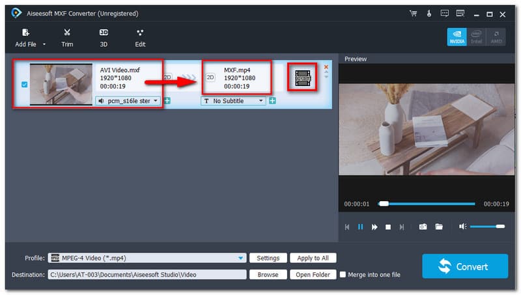The height and width of the screenshot is (295, 521).
Task: Open the Edit effects tool
Action: [140, 38]
